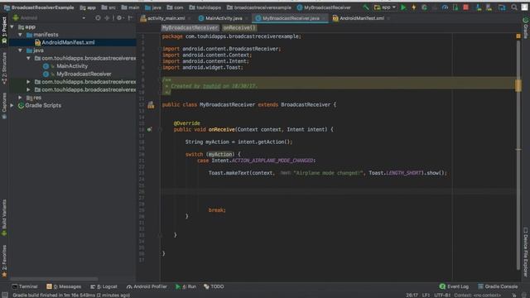The height and width of the screenshot is (298, 530).
Task: Click the debug app bug icon
Action: (x=424, y=7)
